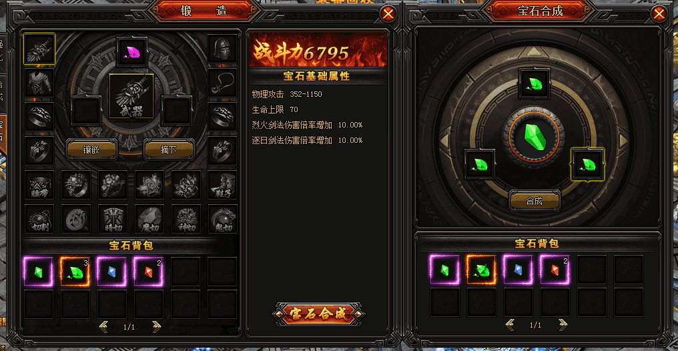Pick the boots slot labeled 鞋子

tap(222, 186)
